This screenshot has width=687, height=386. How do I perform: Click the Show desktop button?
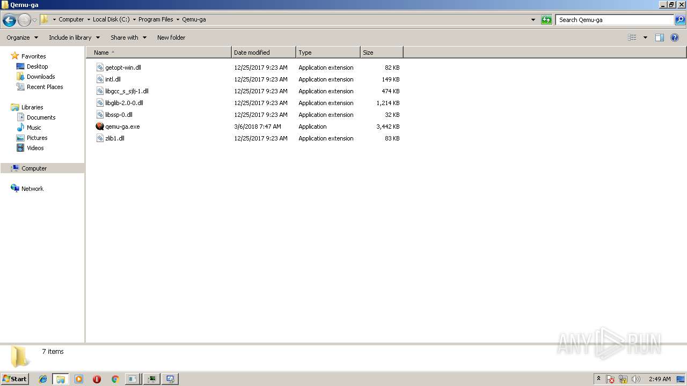pos(681,379)
